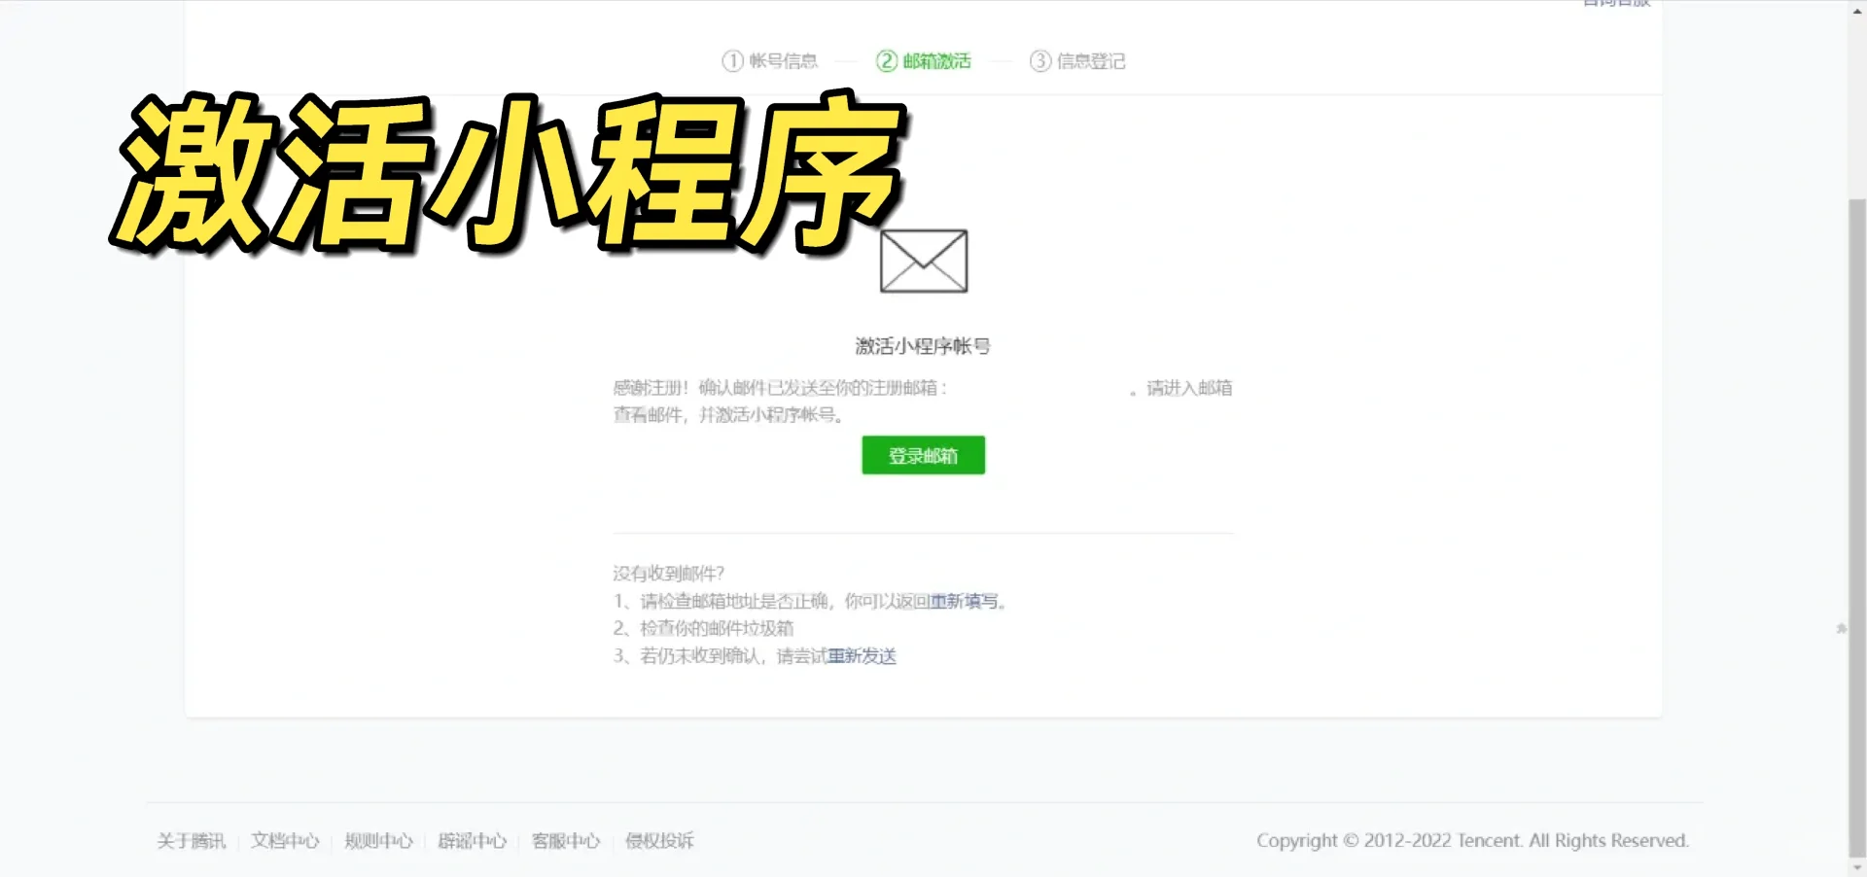This screenshot has width=1867, height=877.
Task: Click the circled number 3 step icon
Action: click(x=1039, y=61)
